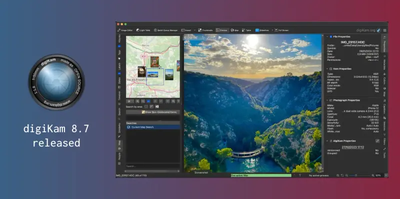Screen dimensions: 400x199
Task: Open the Dates left sidebar tab
Action: (119, 83)
